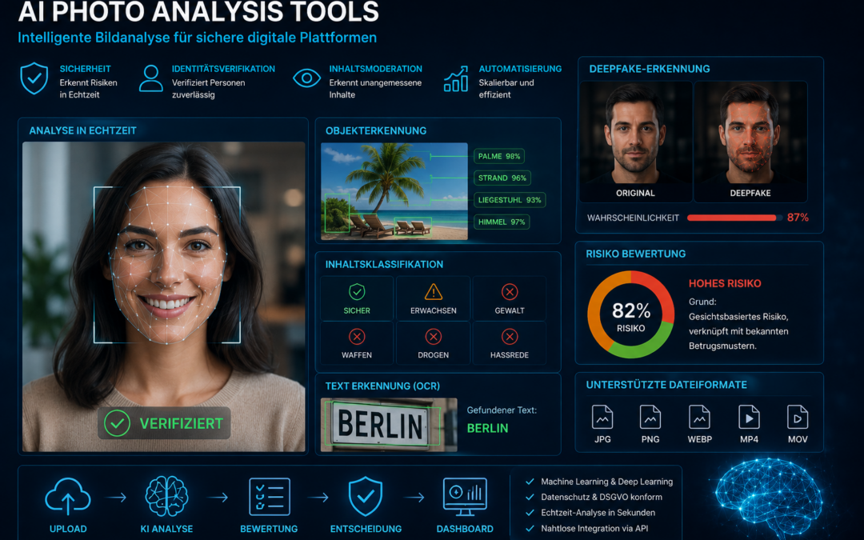Image resolution: width=864 pixels, height=540 pixels.
Task: Click the Gesichtsbasiertes Risiko reason text
Action: 738,331
